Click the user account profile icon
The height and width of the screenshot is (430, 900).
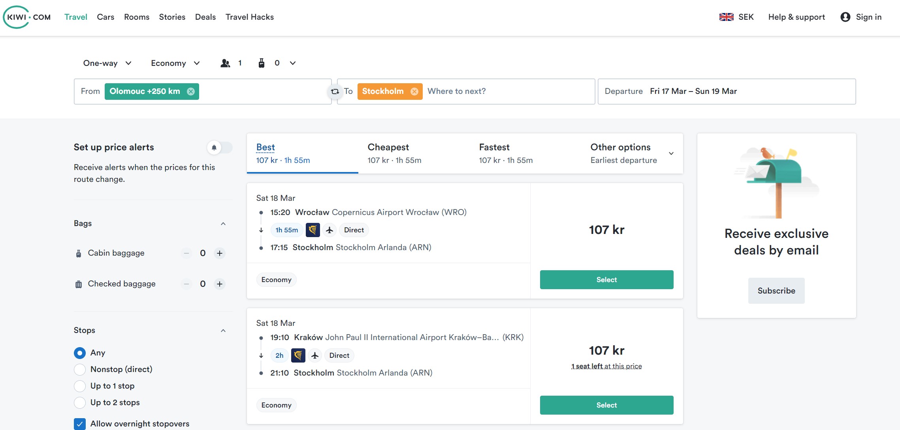tap(845, 17)
